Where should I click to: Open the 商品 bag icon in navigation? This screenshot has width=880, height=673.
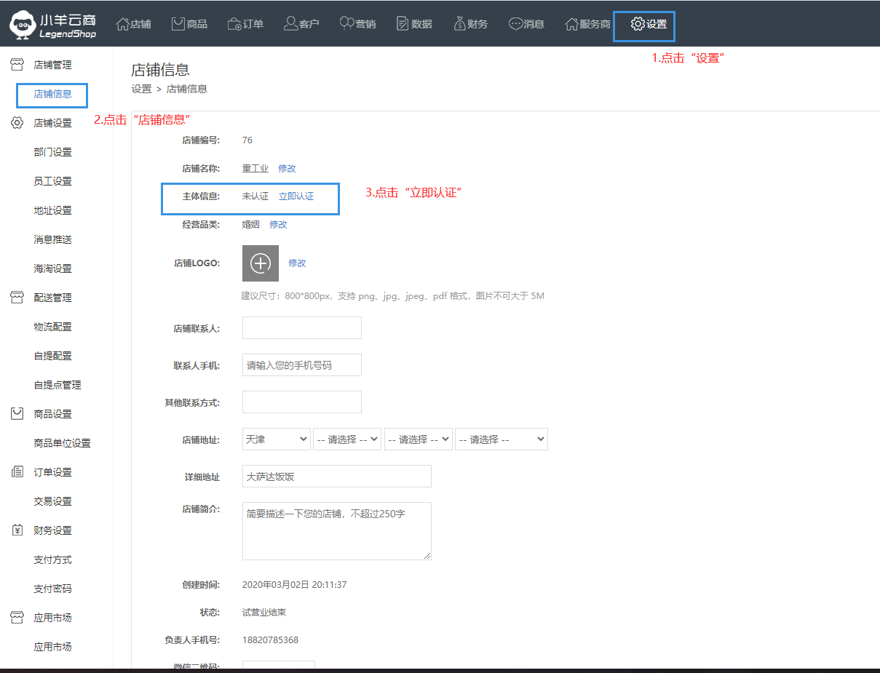coord(178,24)
